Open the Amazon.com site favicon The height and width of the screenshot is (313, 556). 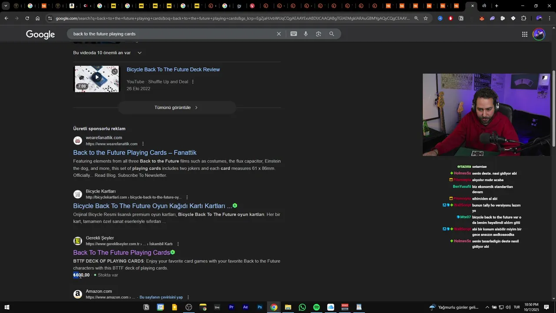(x=78, y=294)
